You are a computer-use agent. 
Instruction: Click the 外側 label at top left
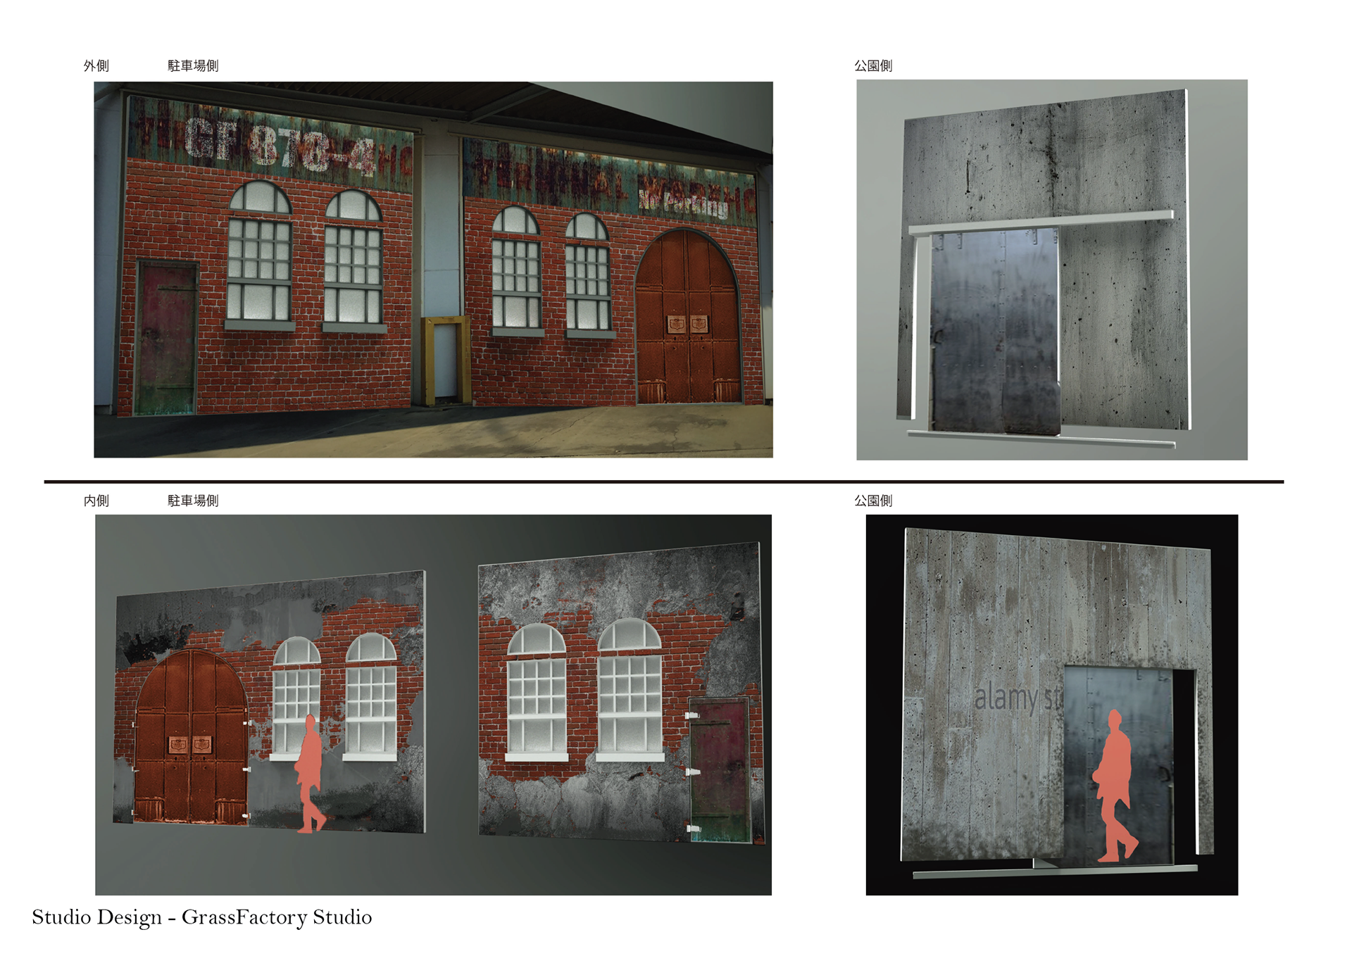[x=96, y=66]
